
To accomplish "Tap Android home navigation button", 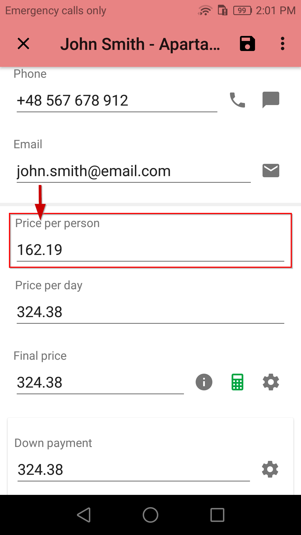I will click(151, 515).
